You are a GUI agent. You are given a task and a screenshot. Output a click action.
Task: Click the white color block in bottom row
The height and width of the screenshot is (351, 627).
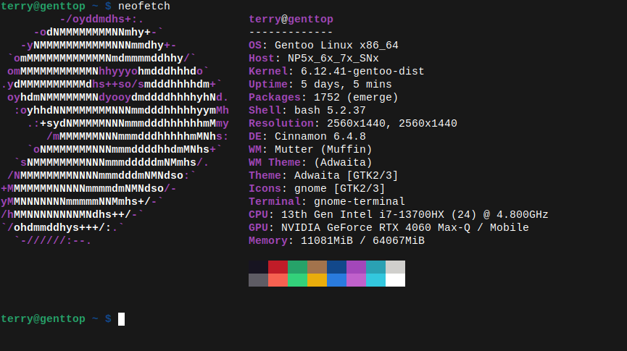(x=396, y=280)
